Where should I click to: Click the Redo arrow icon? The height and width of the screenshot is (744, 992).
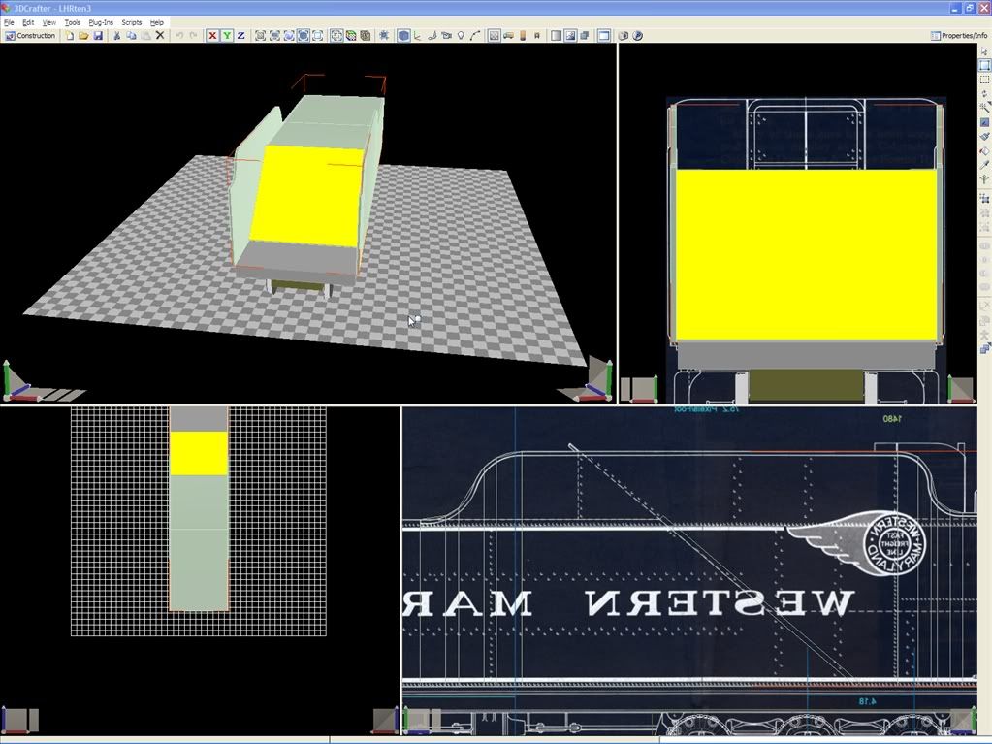[194, 36]
